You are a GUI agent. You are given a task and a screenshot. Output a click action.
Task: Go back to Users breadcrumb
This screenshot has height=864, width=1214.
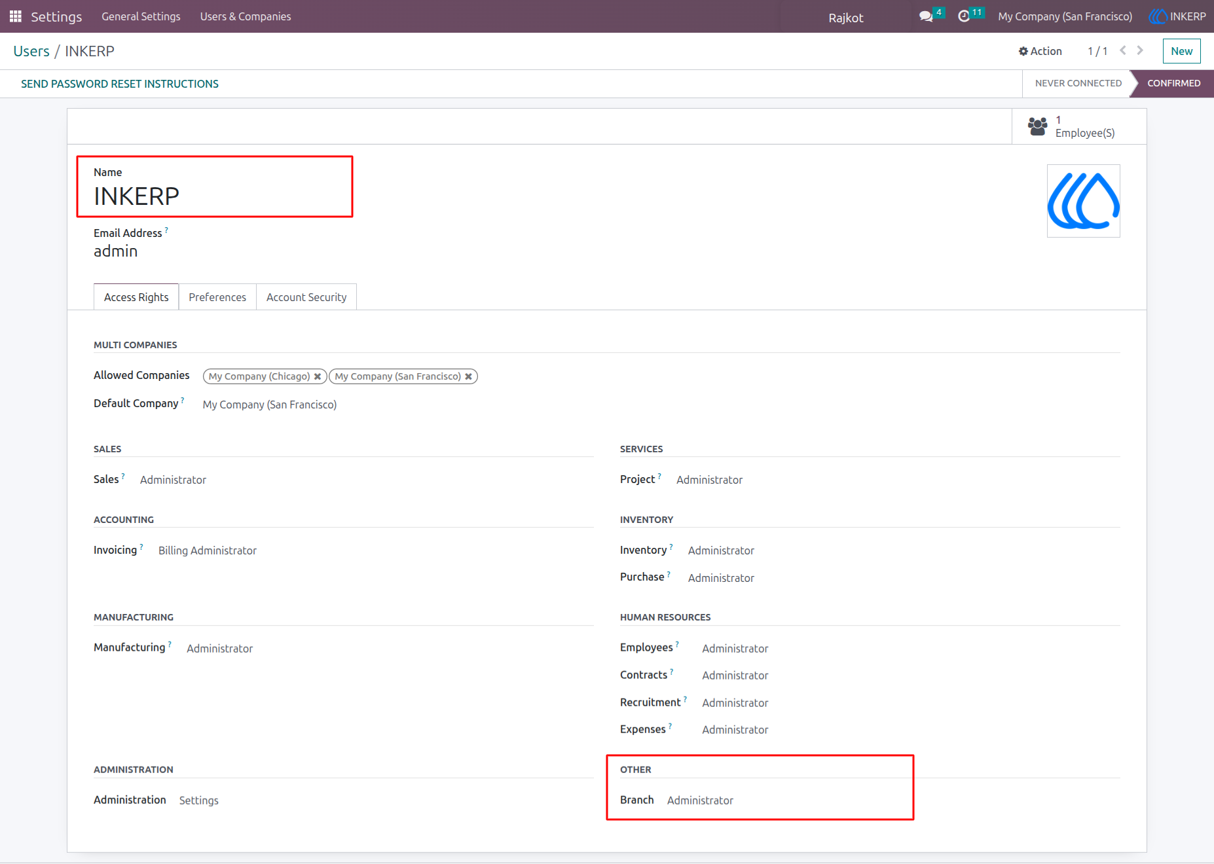click(x=31, y=51)
